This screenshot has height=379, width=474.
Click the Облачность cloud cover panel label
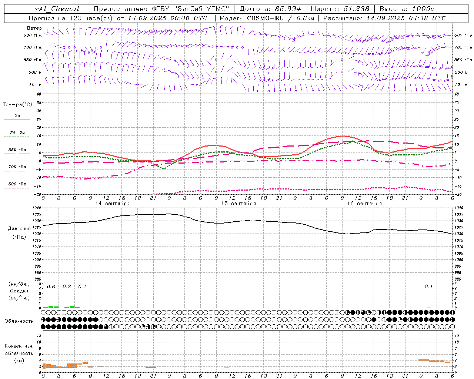[x=19, y=321]
